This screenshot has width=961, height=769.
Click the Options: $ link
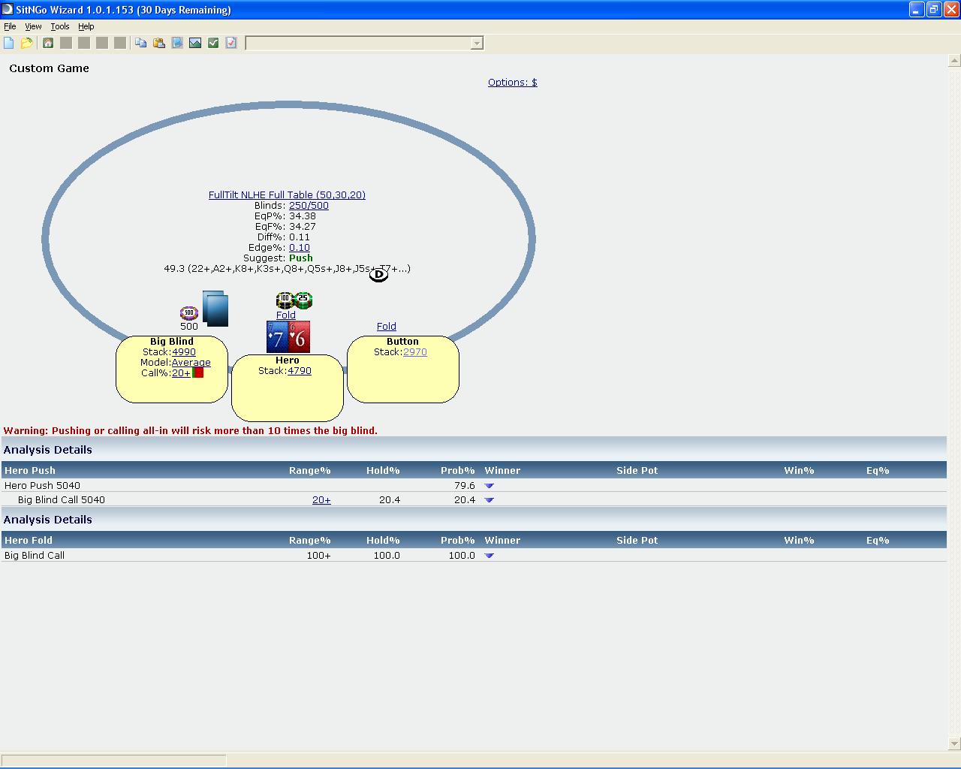click(x=512, y=83)
